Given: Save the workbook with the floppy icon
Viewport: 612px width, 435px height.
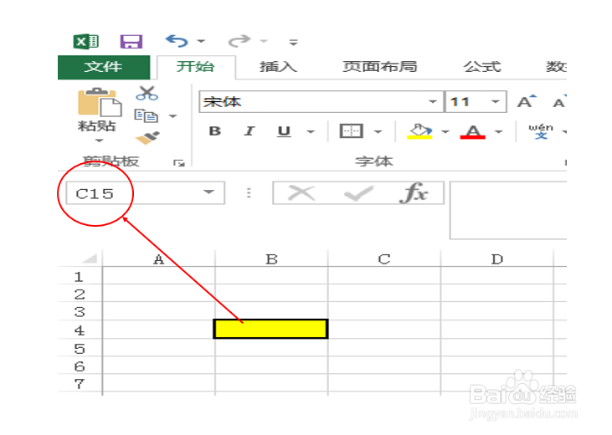Looking at the screenshot, I should coord(131,41).
